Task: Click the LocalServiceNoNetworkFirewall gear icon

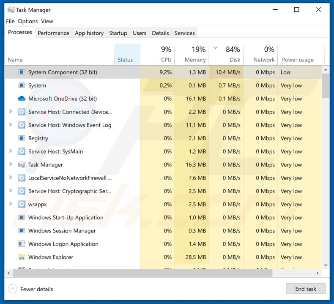Action: coord(22,178)
